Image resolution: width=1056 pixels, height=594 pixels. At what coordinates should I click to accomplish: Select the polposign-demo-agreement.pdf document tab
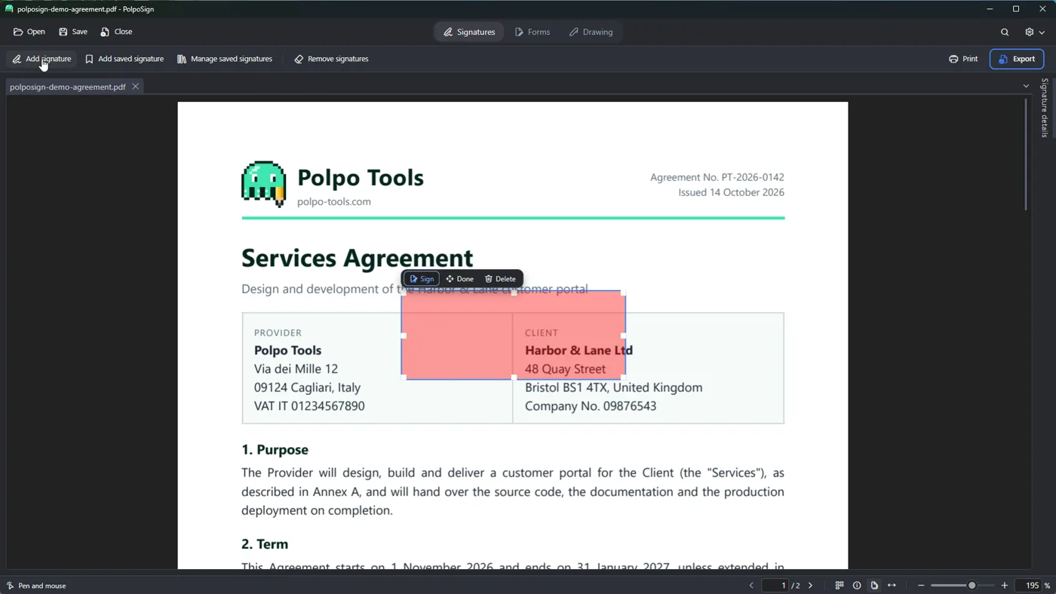(x=68, y=87)
